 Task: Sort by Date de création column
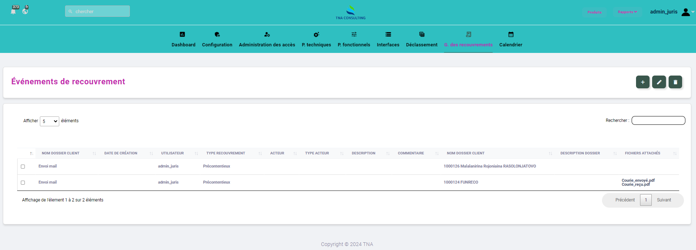coord(121,153)
